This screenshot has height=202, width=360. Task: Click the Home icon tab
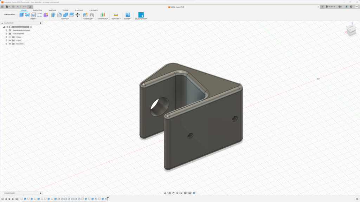(30, 7)
